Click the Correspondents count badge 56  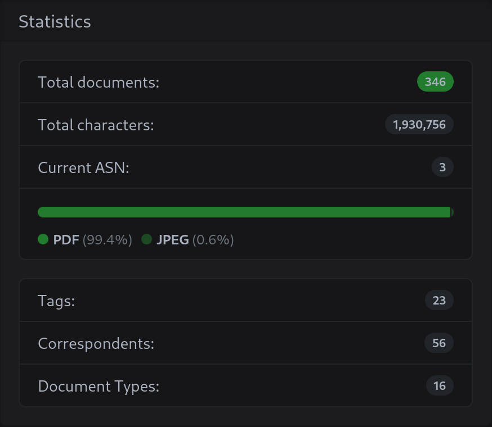tap(439, 343)
